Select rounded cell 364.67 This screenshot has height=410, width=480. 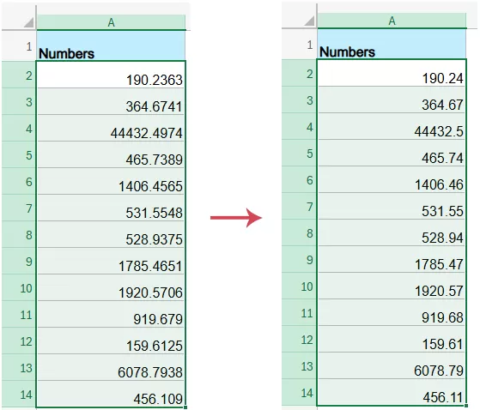tap(392, 99)
